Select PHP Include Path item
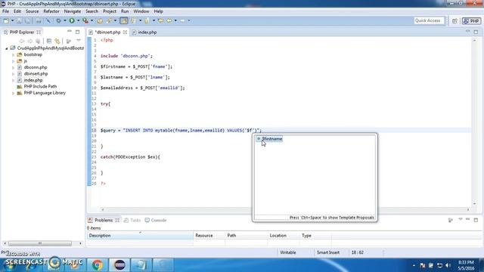Viewport: 484px width, 272px height. (40, 87)
